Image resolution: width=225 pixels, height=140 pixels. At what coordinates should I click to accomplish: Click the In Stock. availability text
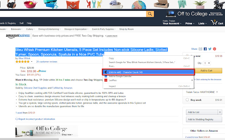(x=21, y=84)
